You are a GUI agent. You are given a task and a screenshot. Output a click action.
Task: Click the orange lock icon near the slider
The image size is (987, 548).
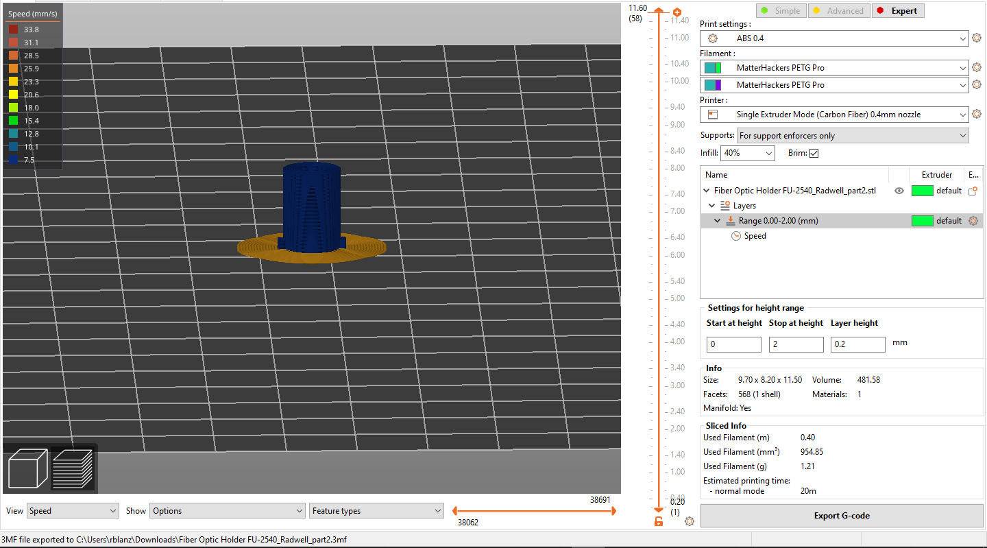[659, 521]
